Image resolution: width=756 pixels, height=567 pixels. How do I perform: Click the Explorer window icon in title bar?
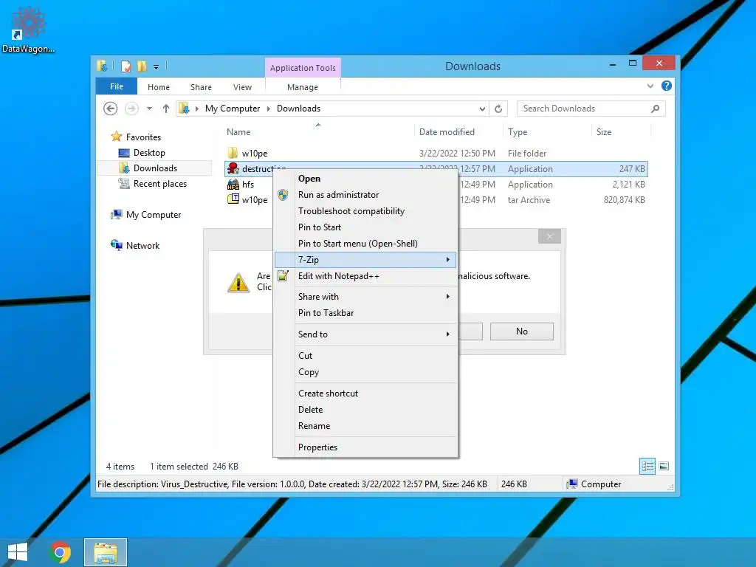[x=102, y=66]
